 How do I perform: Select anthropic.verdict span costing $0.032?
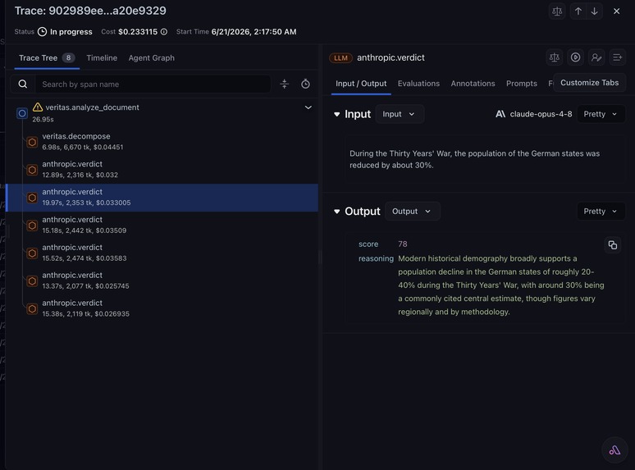162,169
